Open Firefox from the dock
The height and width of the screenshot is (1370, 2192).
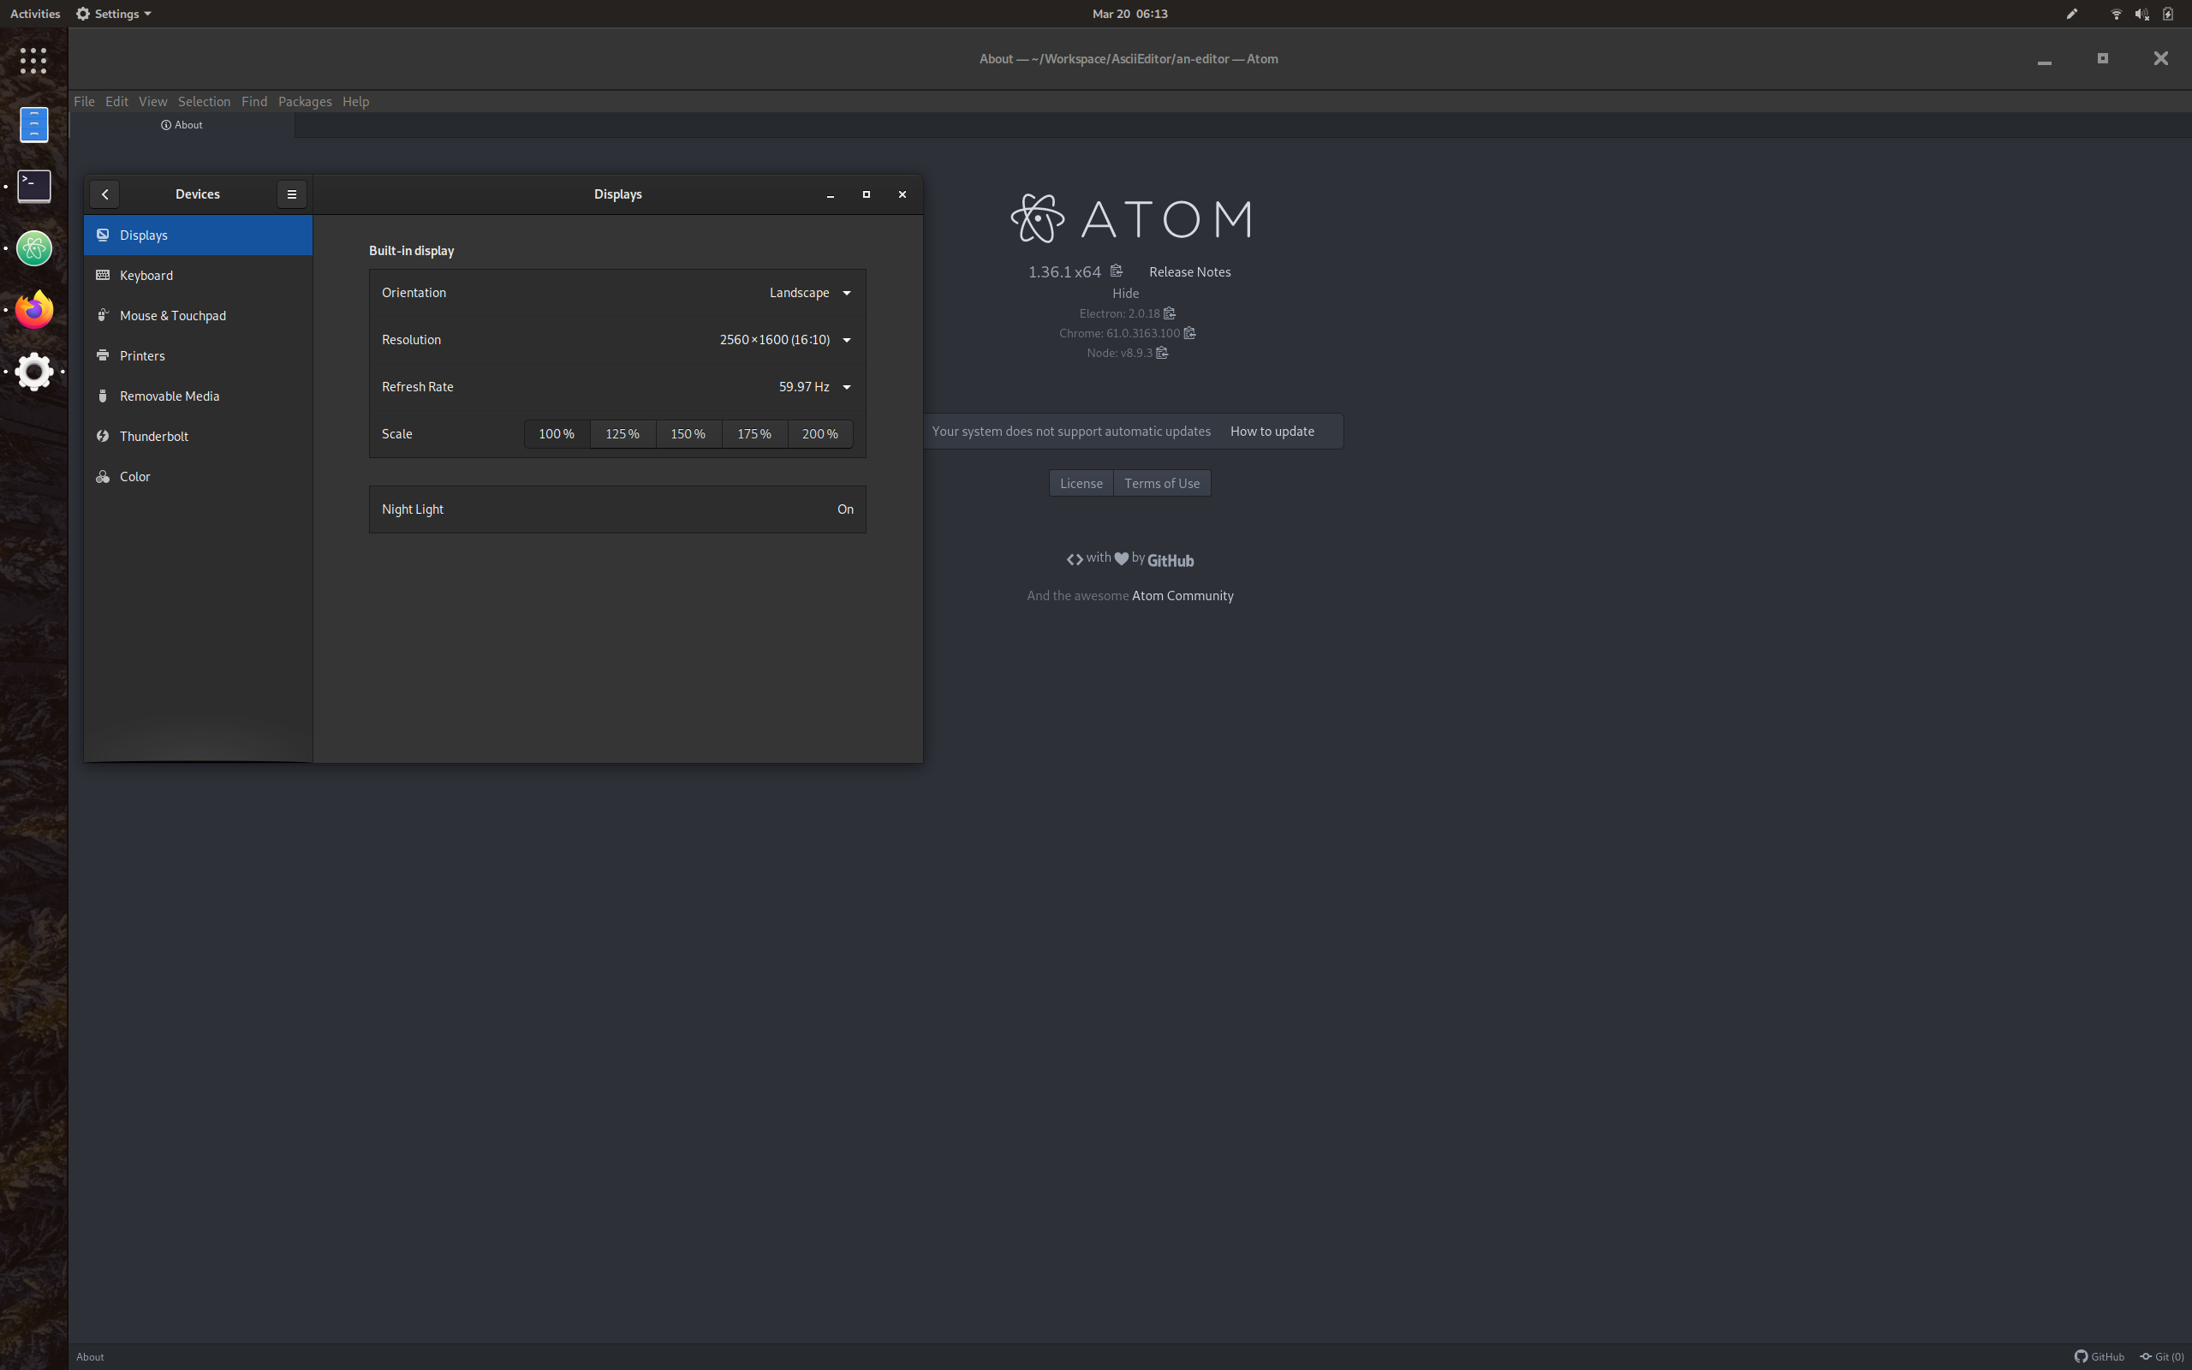pyautogui.click(x=34, y=310)
